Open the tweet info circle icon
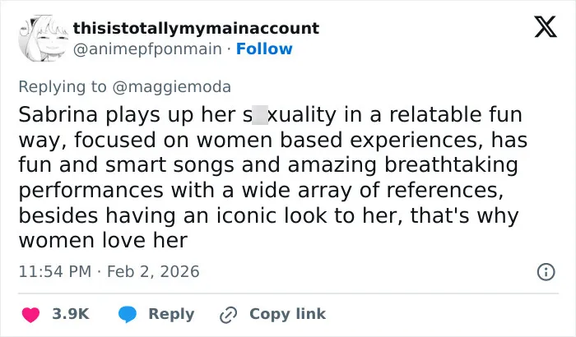Image resolution: width=576 pixels, height=337 pixels. click(x=546, y=272)
